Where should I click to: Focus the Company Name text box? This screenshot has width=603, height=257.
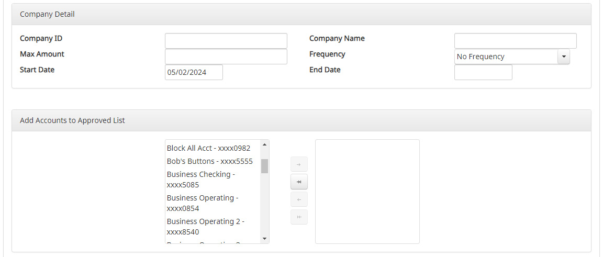click(x=515, y=41)
